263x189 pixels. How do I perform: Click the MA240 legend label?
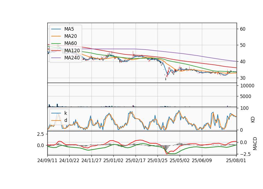72,58
